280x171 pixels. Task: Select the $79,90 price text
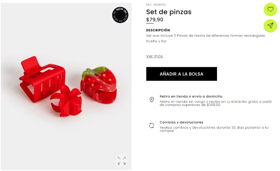pos(155,20)
